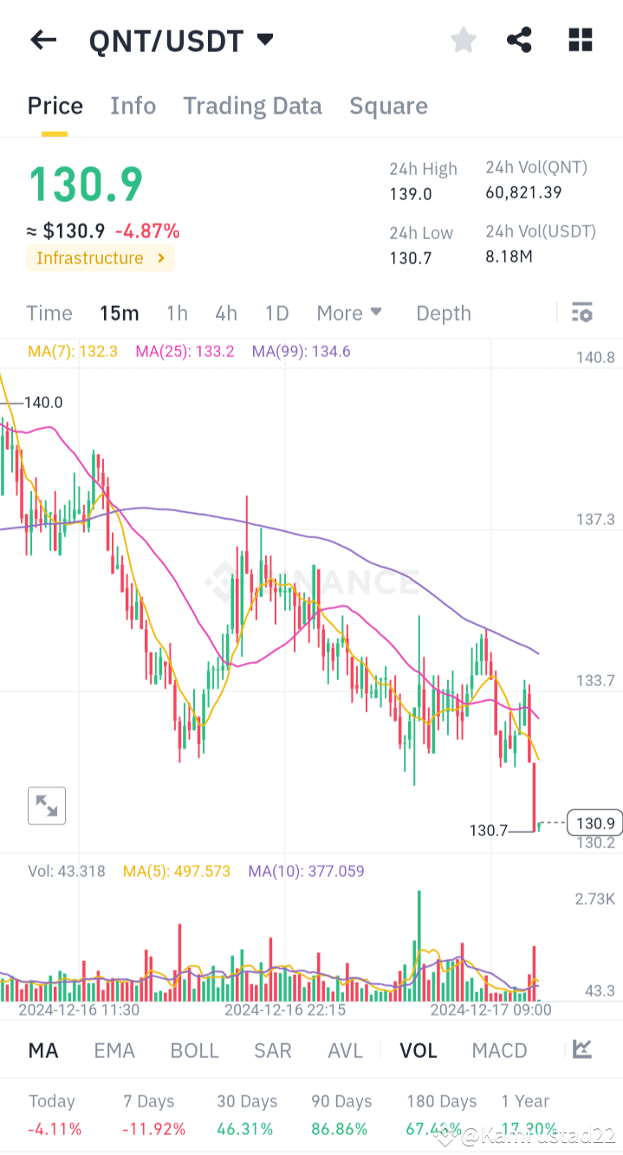Toggle the BOLL indicator
This screenshot has width=623, height=1155.
point(194,1049)
